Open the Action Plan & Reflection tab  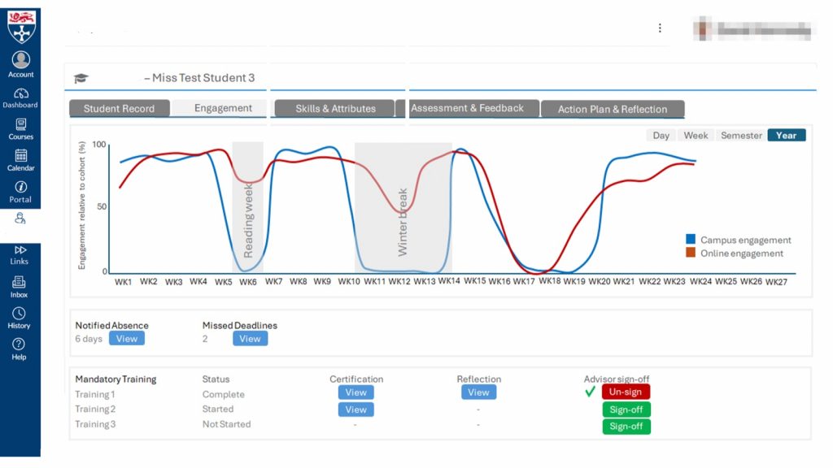pyautogui.click(x=612, y=110)
